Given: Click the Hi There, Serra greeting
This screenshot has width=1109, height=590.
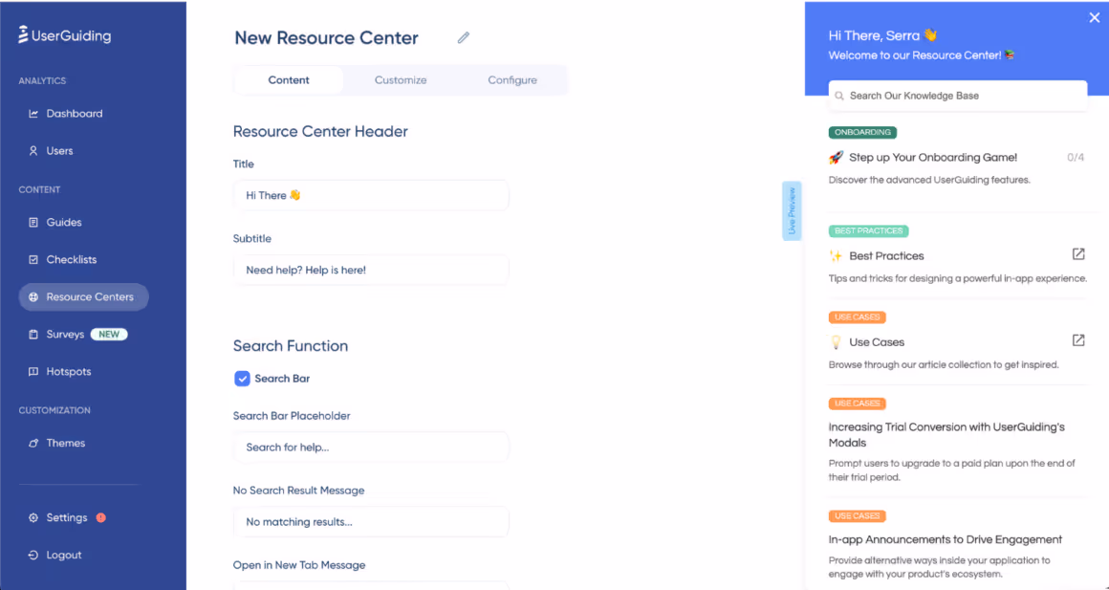Looking at the screenshot, I should [x=882, y=35].
